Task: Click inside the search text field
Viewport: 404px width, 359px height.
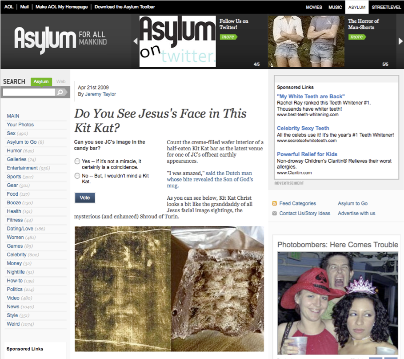Action: coord(29,93)
